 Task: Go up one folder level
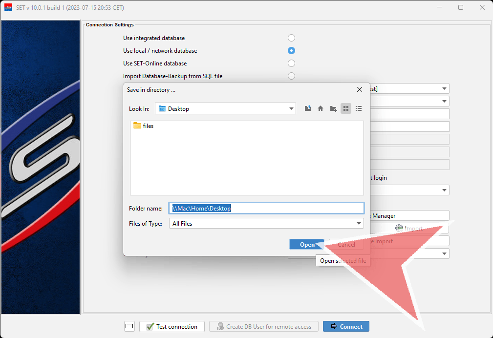pyautogui.click(x=308, y=108)
